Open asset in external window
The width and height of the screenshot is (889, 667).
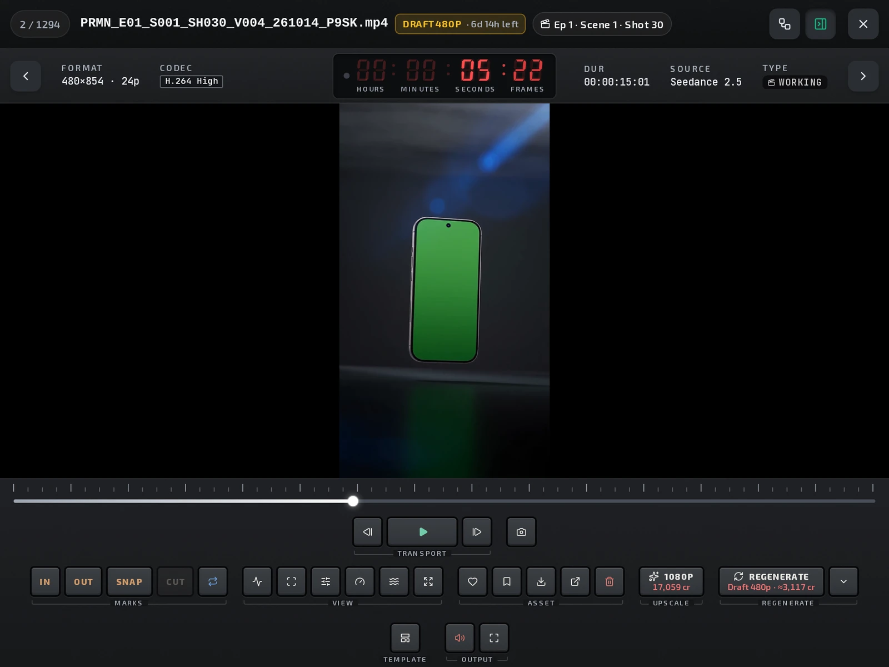click(575, 581)
